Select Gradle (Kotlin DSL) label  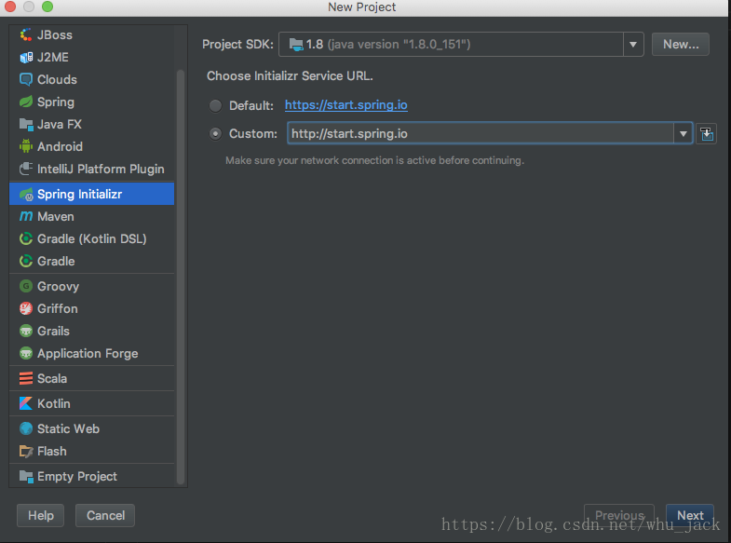(92, 238)
